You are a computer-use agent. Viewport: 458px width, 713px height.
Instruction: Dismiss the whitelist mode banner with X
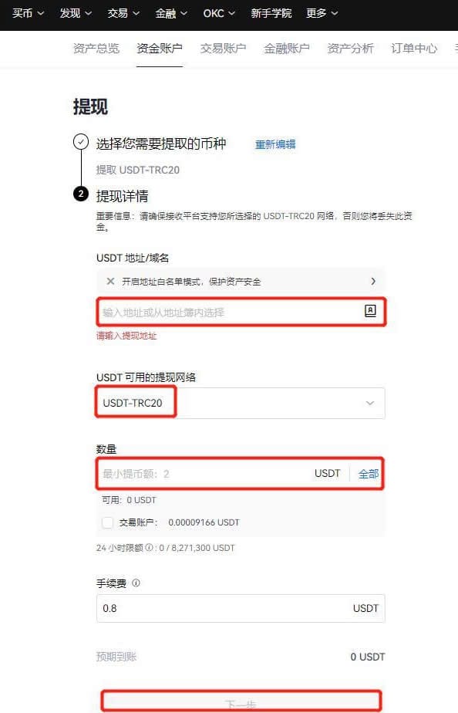[x=110, y=282]
